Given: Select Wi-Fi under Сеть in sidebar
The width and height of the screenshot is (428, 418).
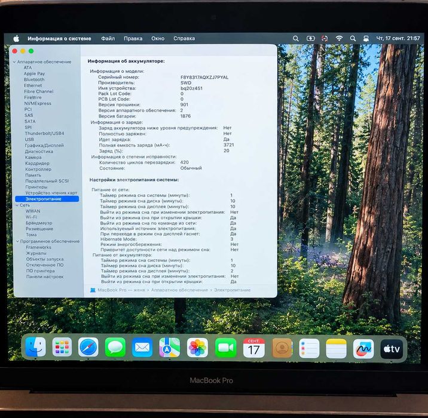Looking at the screenshot, I should [31, 217].
